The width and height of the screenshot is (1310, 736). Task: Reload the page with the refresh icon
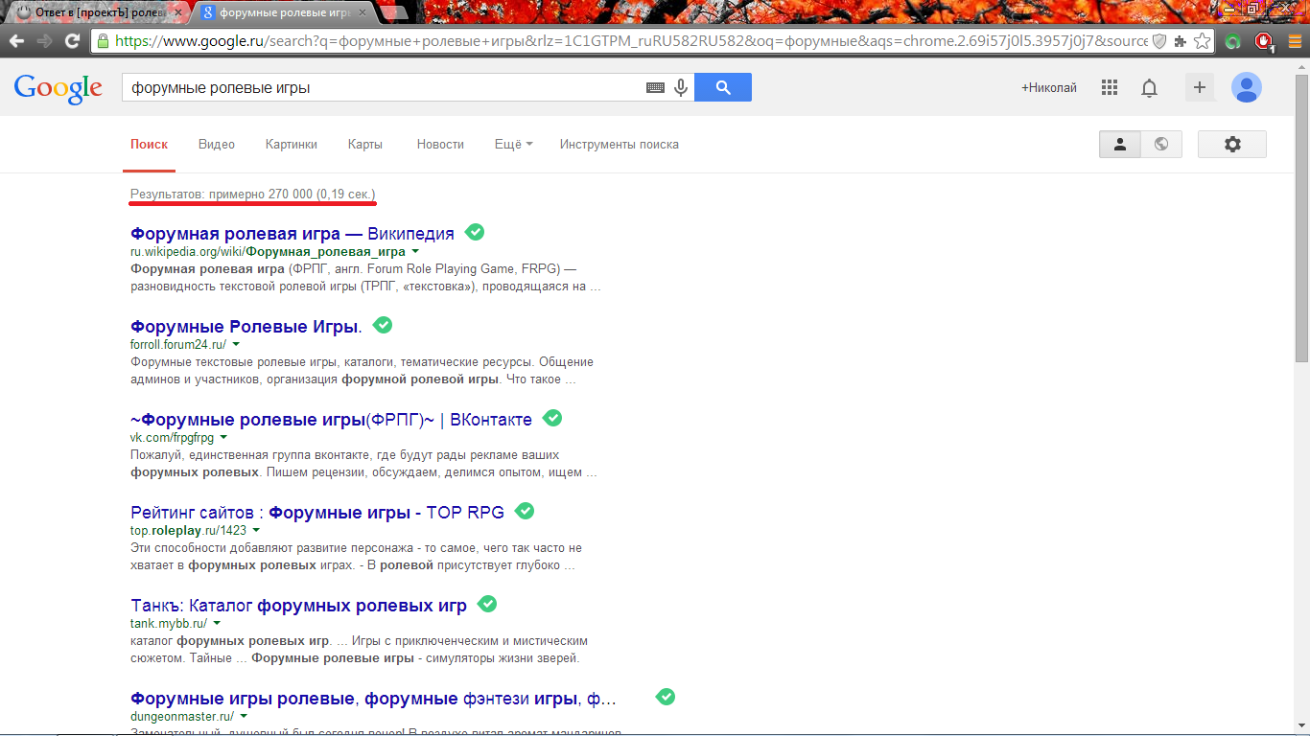coord(72,41)
